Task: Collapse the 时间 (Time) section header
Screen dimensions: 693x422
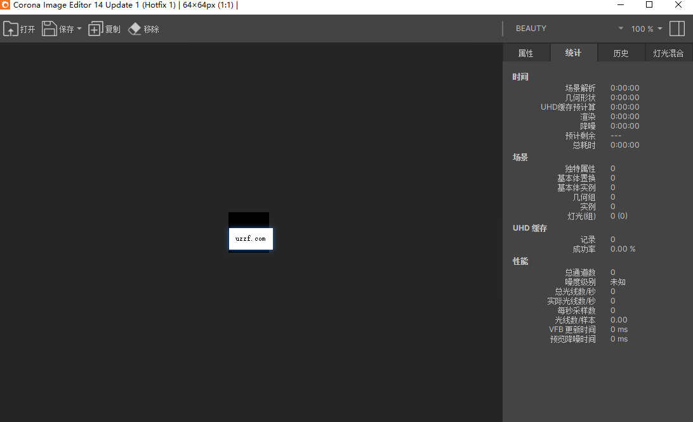Action: tap(520, 76)
